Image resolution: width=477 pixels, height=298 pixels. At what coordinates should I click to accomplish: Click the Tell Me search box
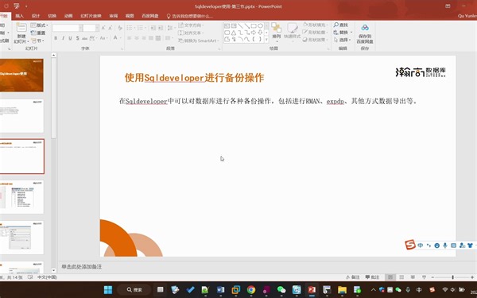(x=190, y=16)
